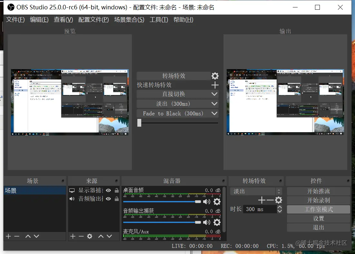Click the output screen thumbnail under 输出
The width and height of the screenshot is (355, 254).
285,102
